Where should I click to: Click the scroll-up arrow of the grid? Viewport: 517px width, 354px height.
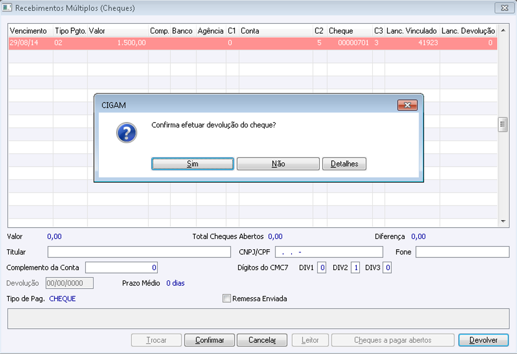(x=503, y=30)
